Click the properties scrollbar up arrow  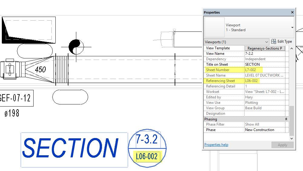tap(291, 48)
